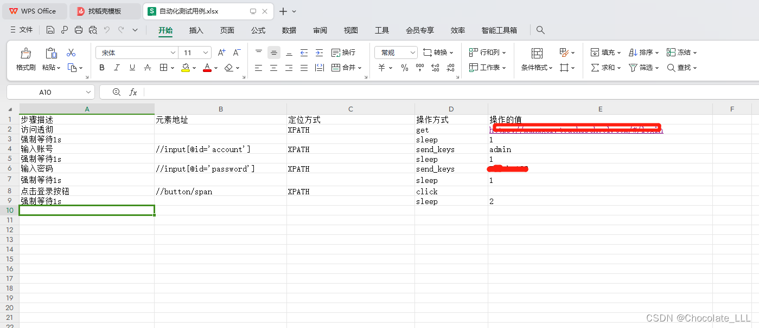Click the Strikethrough text icon
The width and height of the screenshot is (759, 328).
pos(148,68)
